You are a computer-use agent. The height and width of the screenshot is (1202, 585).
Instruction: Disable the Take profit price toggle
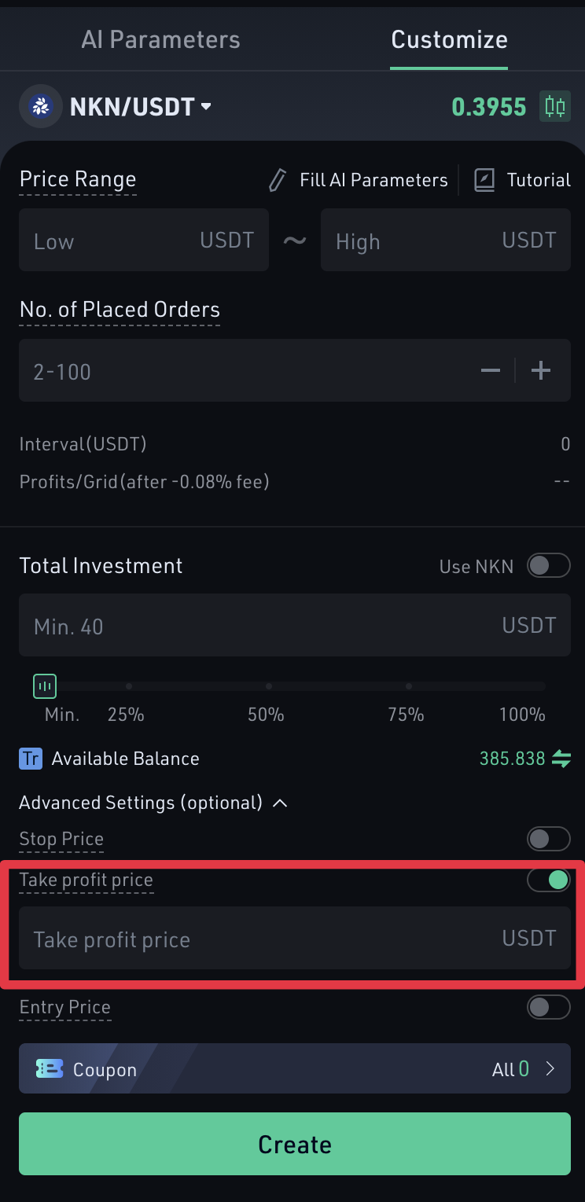(x=548, y=880)
